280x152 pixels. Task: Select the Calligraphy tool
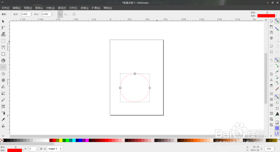pos(3,100)
